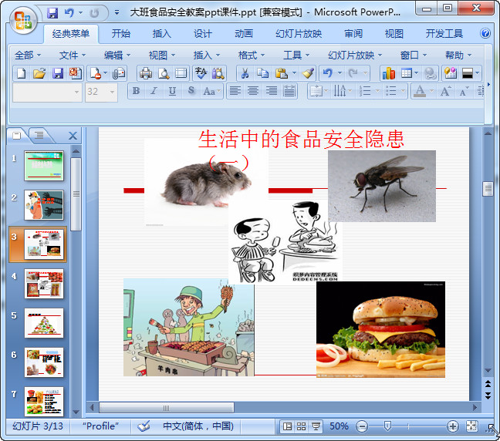
Task: Click the zoom slider handle
Action: coord(387,426)
